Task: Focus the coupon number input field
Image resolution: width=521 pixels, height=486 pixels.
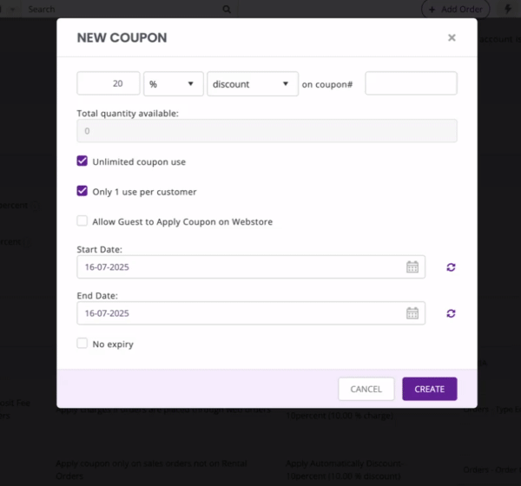Action: tap(411, 83)
